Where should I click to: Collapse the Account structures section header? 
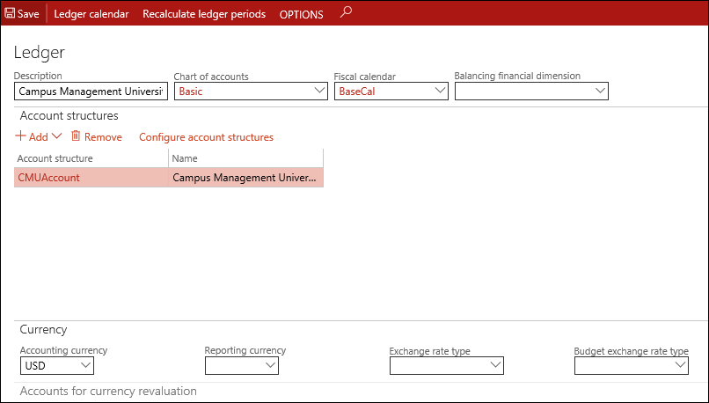coord(69,115)
